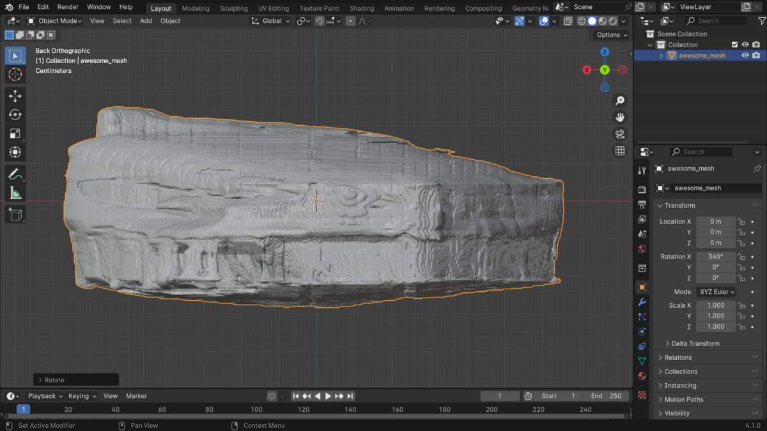Jump to the timeline's first frame button
The height and width of the screenshot is (431, 767).
[x=296, y=397]
